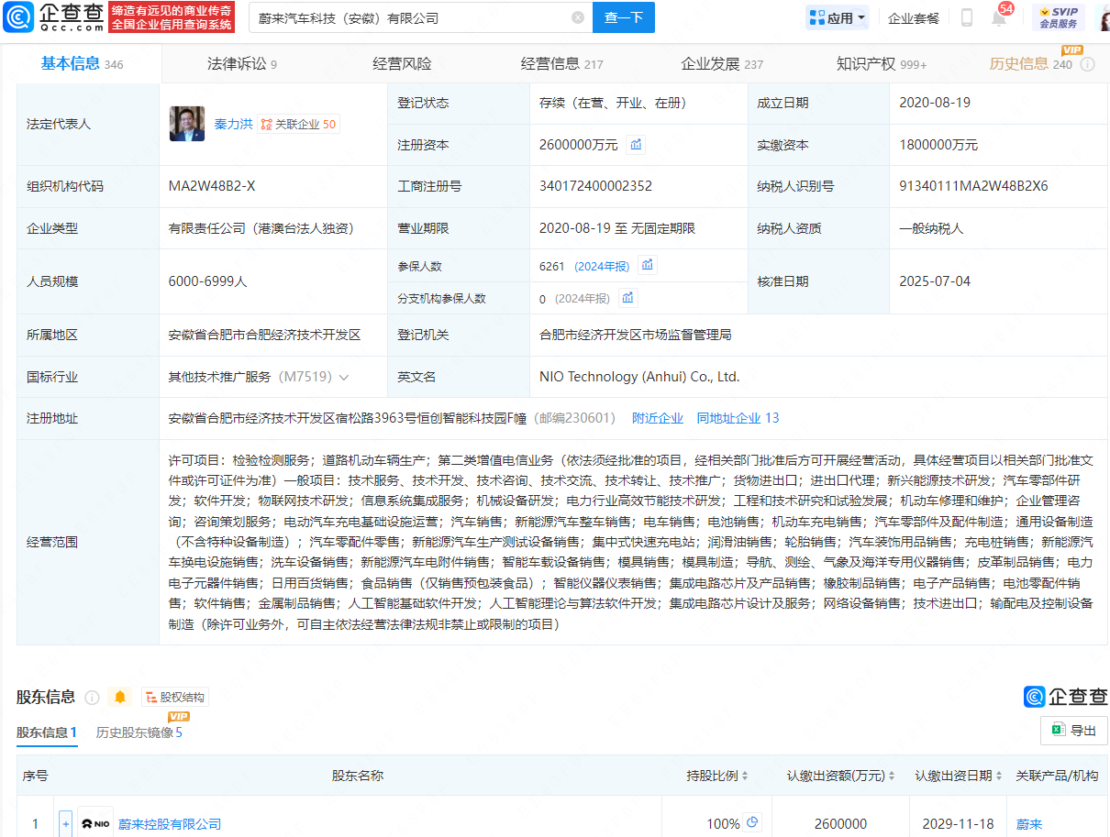The width and height of the screenshot is (1110, 837).
Task: Select organization code MA2W48B2-X
Action: pyautogui.click(x=212, y=186)
